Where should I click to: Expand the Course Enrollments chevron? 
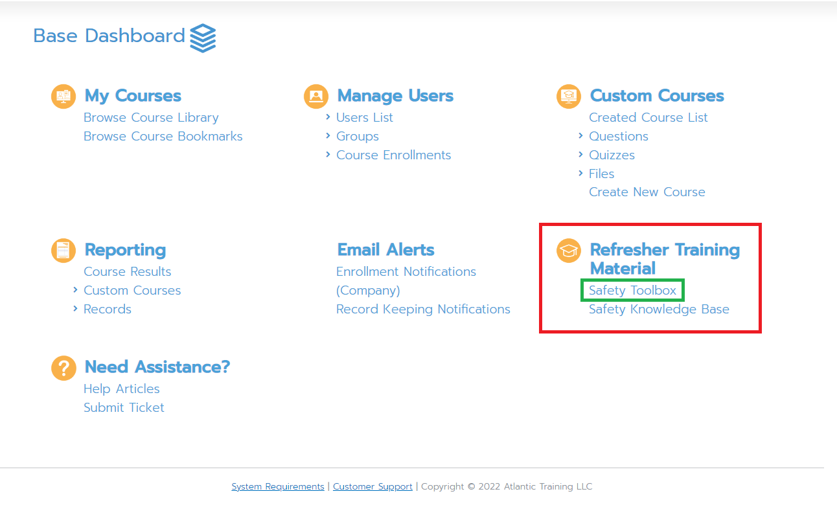coord(328,154)
